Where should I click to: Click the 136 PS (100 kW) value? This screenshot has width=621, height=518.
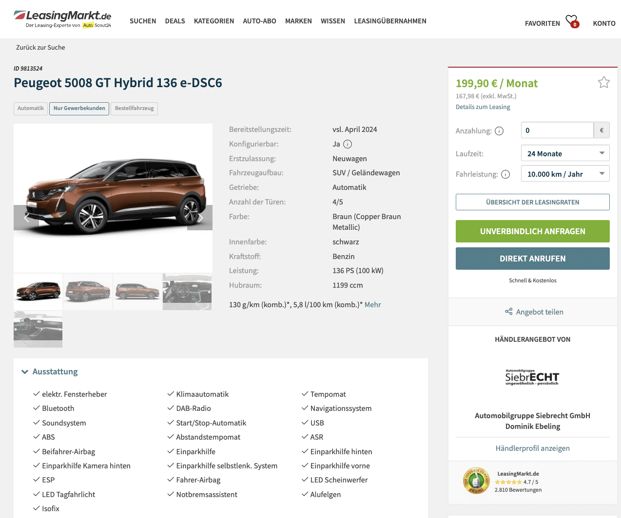tap(358, 271)
